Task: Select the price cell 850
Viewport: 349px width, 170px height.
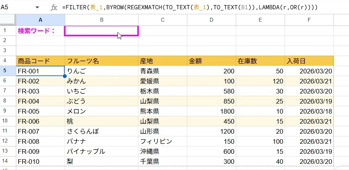Action: pyautogui.click(x=211, y=101)
